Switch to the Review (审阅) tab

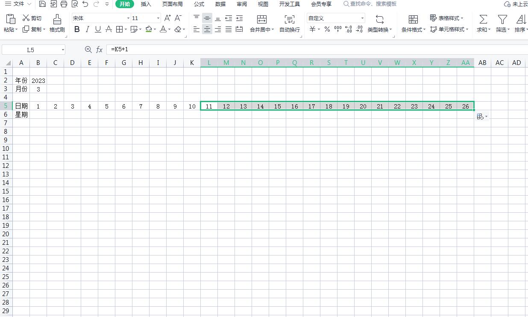[x=242, y=4]
